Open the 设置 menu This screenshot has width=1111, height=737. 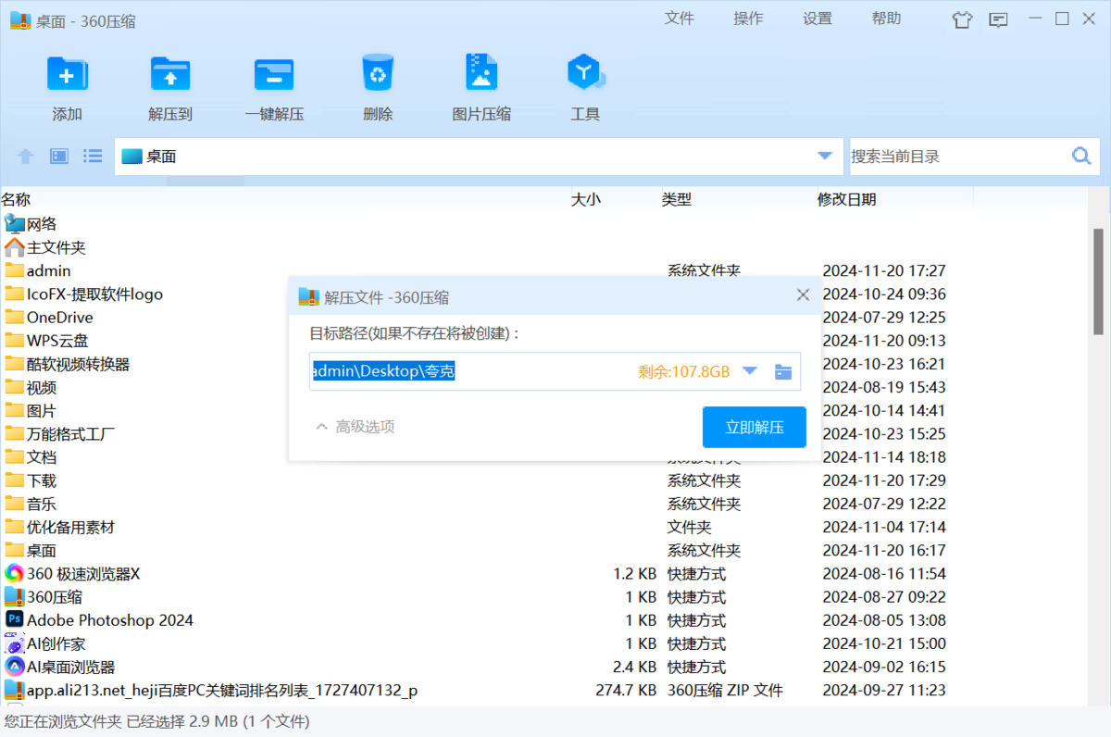(818, 19)
